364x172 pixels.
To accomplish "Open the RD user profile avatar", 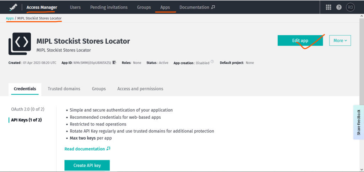I will (350, 7).
